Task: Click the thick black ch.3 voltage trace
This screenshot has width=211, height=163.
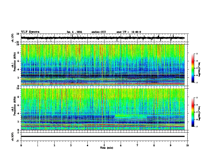Action: 103,136
